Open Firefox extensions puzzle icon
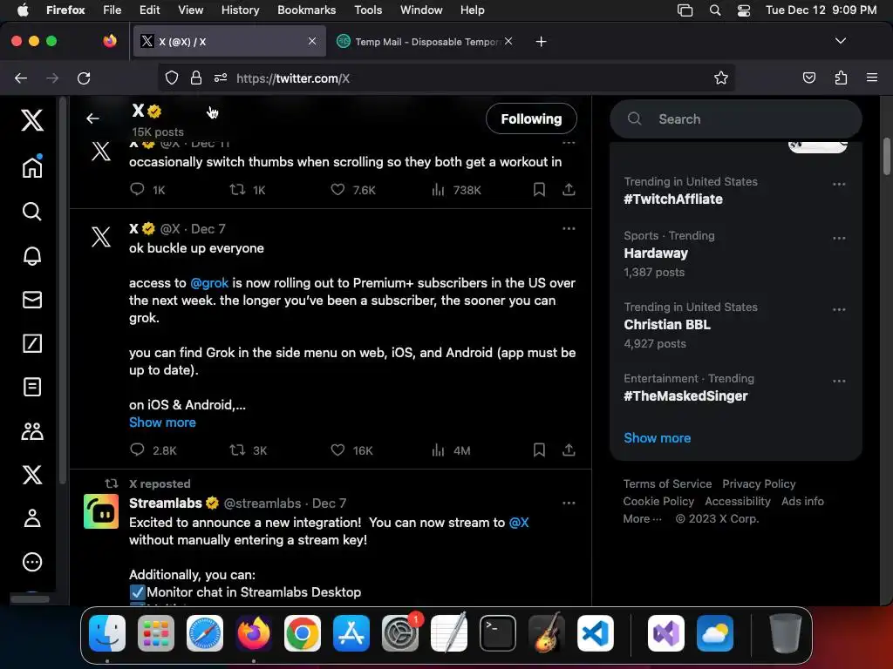This screenshot has width=893, height=669. tap(840, 78)
